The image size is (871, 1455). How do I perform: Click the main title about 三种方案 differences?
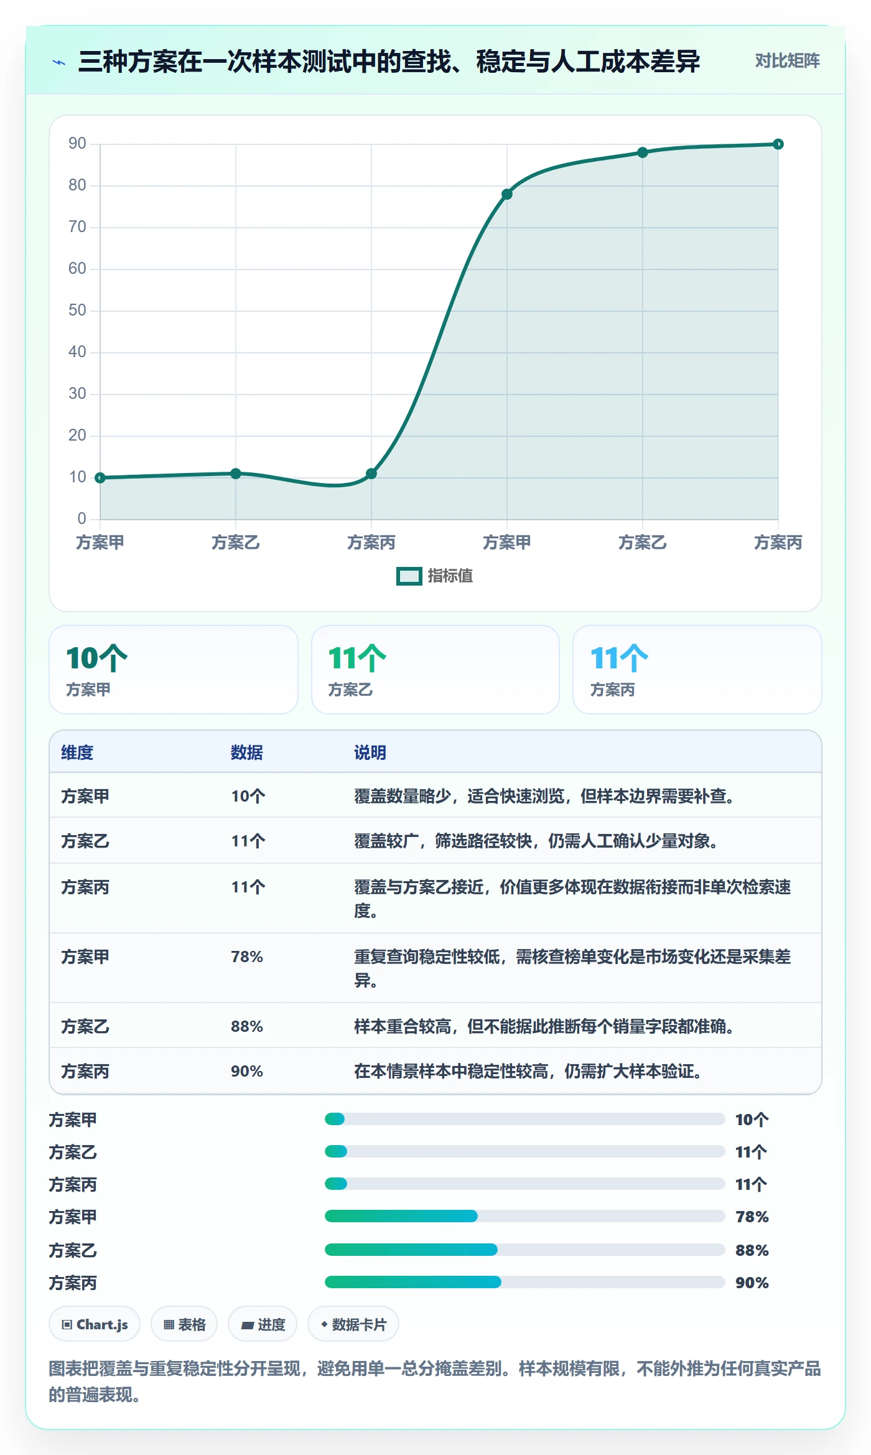point(389,62)
